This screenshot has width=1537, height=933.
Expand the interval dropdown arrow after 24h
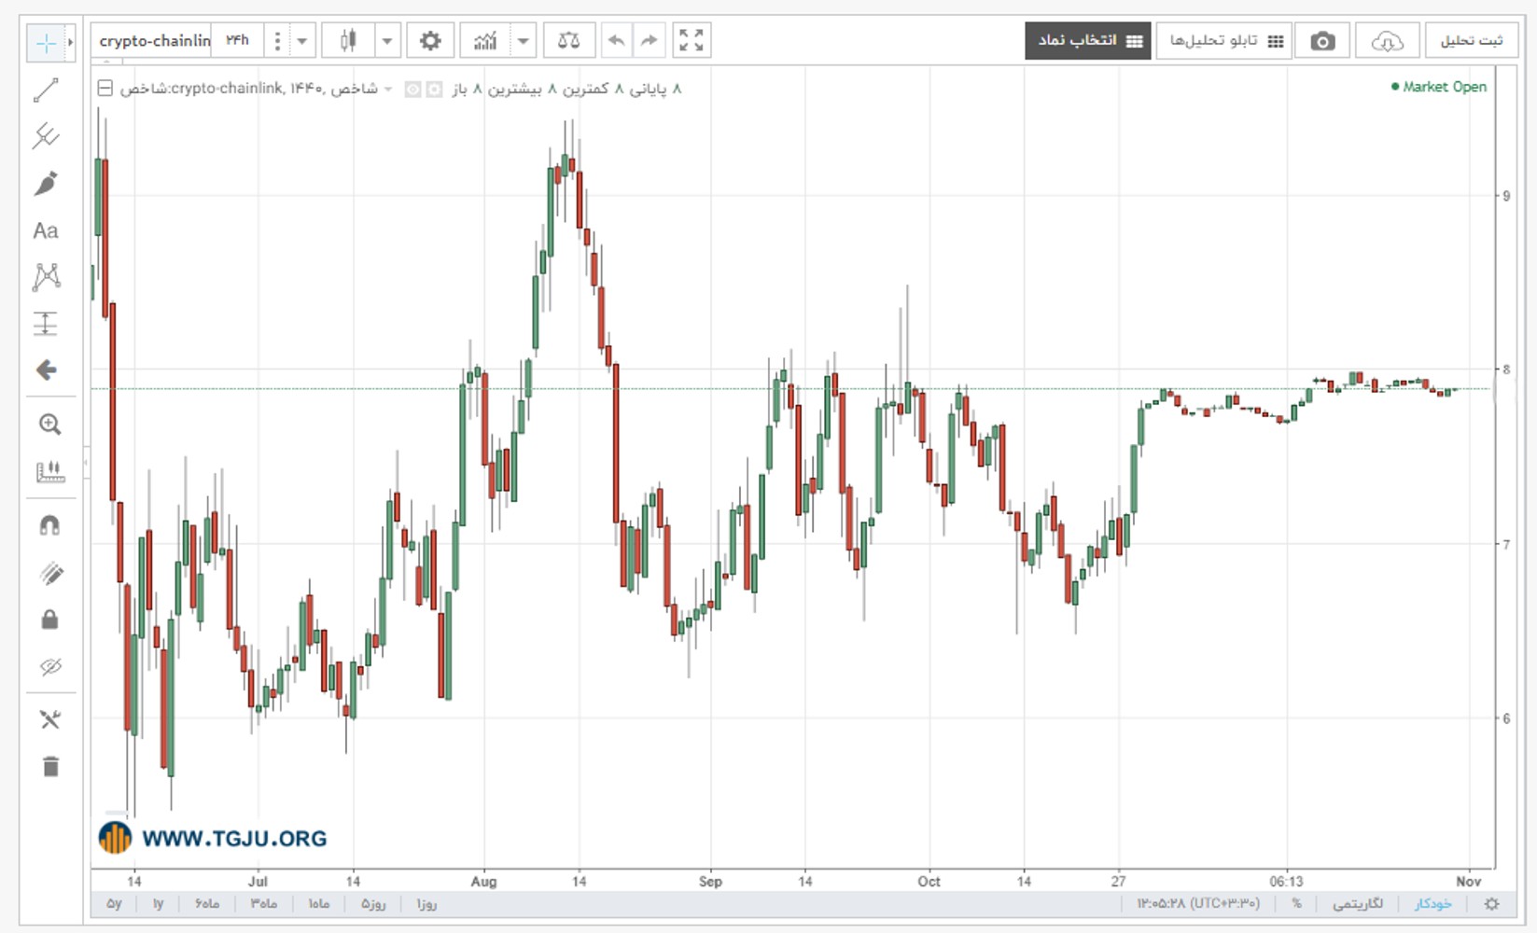301,41
